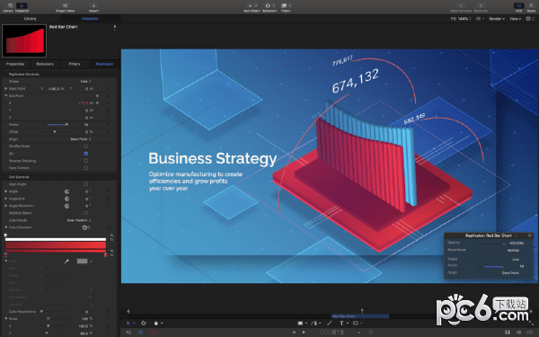Viewport: 539px width, 337px height.
Task: Select the Bezier pen tool
Action: [x=314, y=324]
